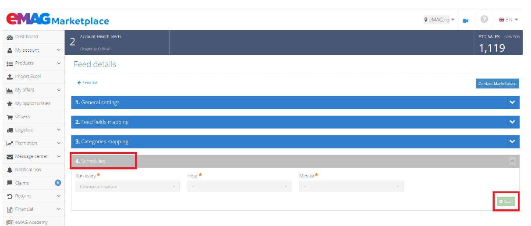
Task: Click the Save button
Action: coord(506,201)
